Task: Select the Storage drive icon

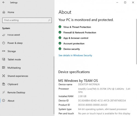Action: click(4, 51)
